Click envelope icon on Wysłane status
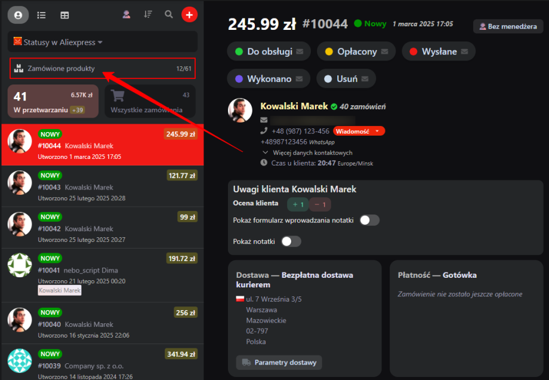This screenshot has width=549, height=380. (465, 52)
